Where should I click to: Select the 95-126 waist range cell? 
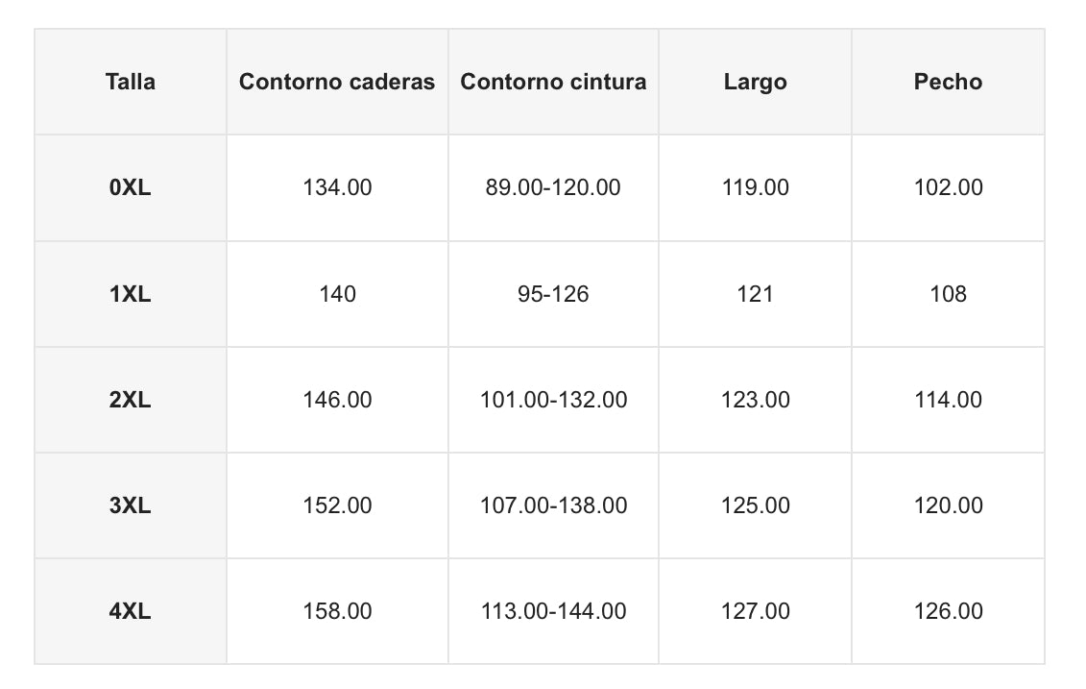click(x=553, y=294)
